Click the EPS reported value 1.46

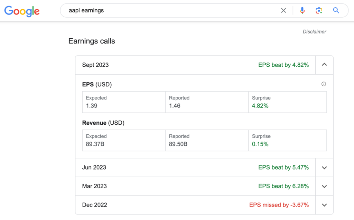175,106
